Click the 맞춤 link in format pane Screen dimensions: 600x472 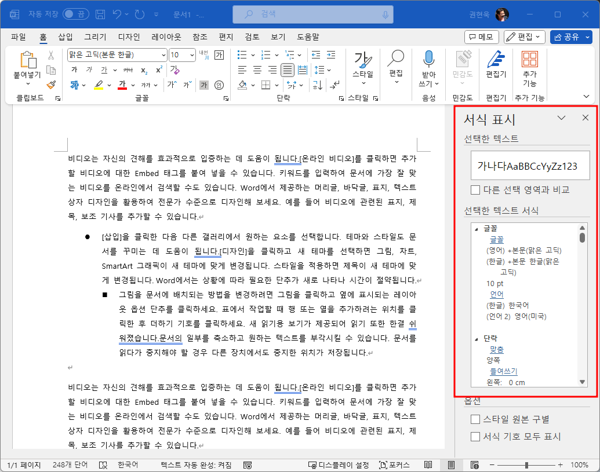click(x=497, y=349)
